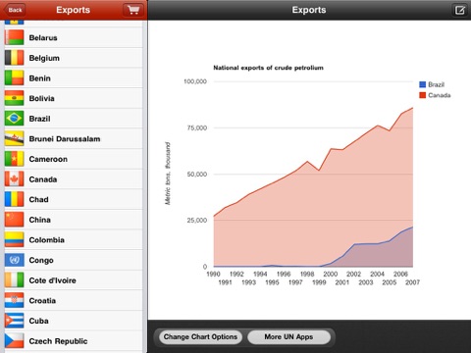Tap the compose/edit icon in header
Image resolution: width=471 pixels, height=353 pixels.
pyautogui.click(x=460, y=10)
